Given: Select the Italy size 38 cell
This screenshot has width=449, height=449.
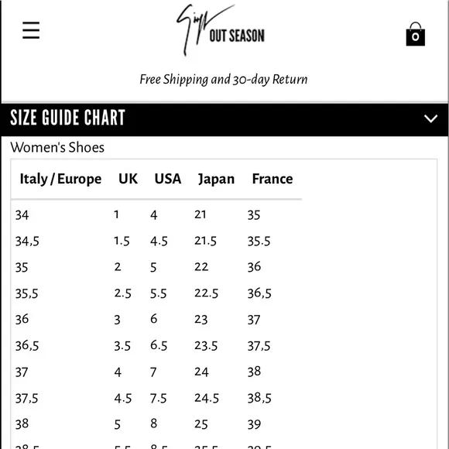Looking at the screenshot, I should [x=22, y=423].
